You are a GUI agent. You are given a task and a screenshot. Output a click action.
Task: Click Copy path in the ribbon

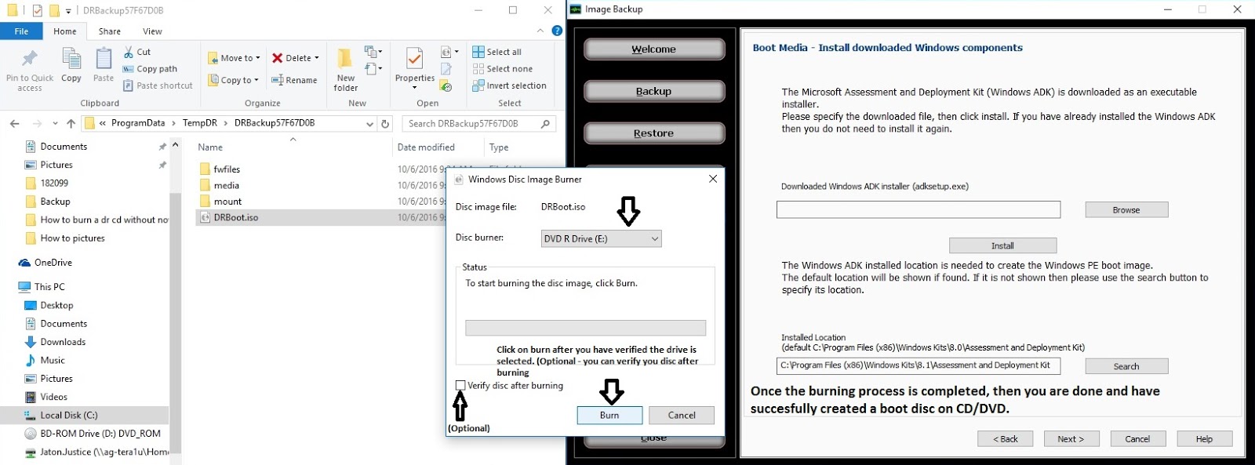pos(150,69)
